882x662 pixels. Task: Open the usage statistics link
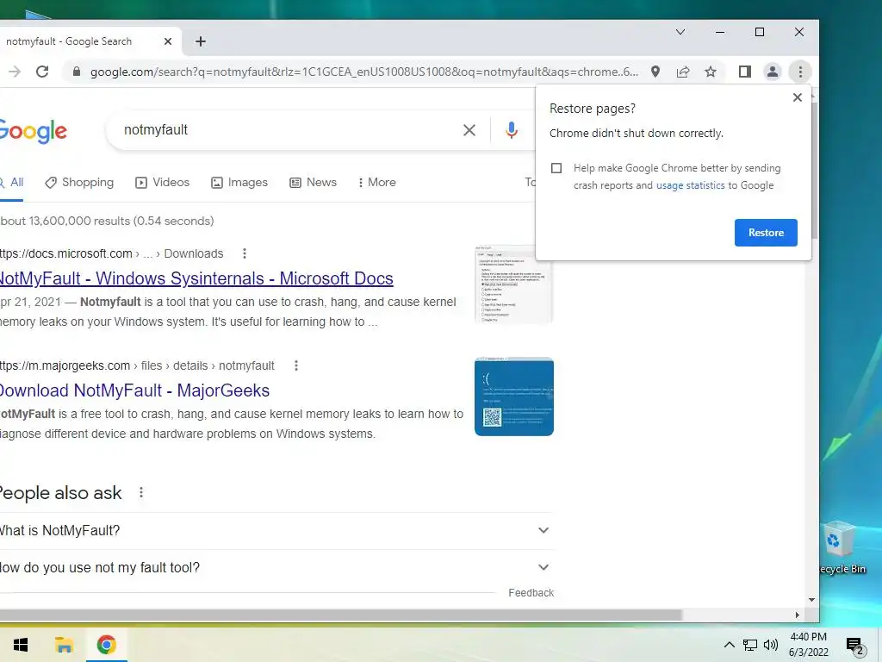690,185
